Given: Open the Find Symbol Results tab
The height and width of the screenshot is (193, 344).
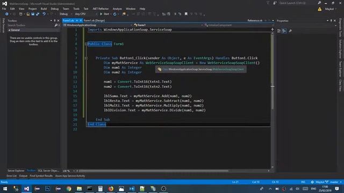Looking at the screenshot, I should click(x=41, y=176).
